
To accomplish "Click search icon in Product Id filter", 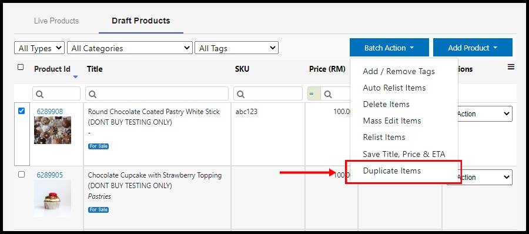I will pos(39,94).
